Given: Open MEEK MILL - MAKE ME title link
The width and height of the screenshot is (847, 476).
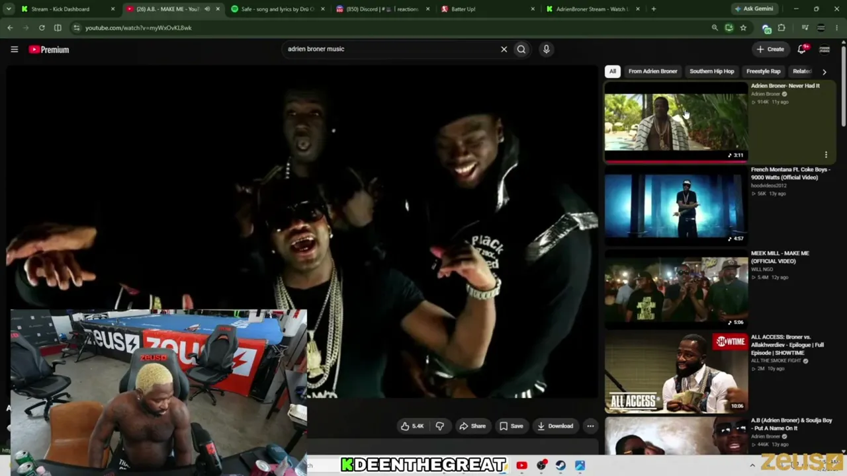Looking at the screenshot, I should point(780,257).
